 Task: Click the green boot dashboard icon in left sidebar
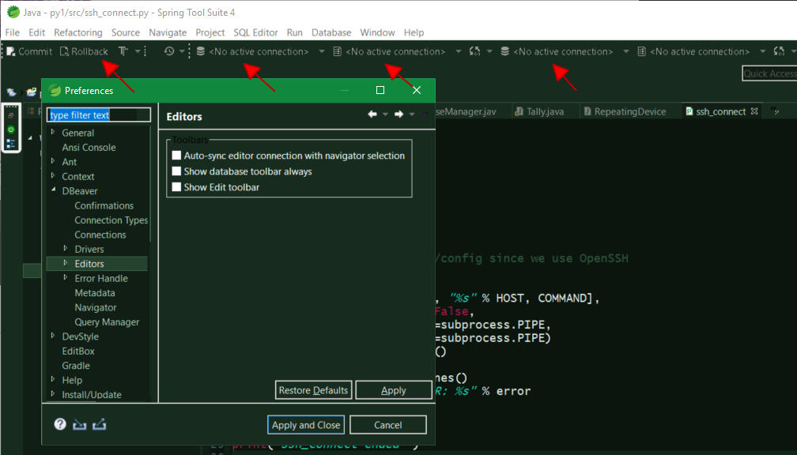[11, 130]
